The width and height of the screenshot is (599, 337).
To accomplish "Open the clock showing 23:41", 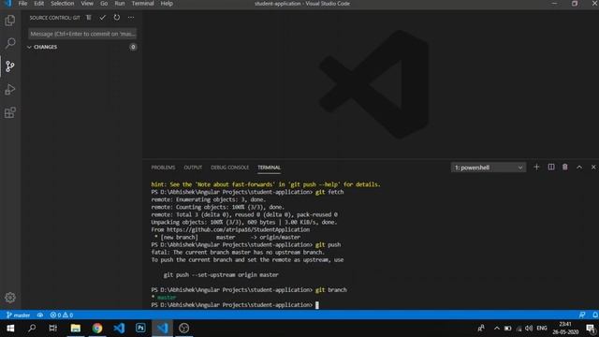I will 565,329.
